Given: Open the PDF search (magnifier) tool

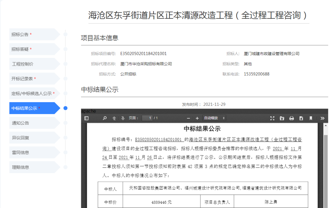Looking at the screenshot, I should tap(105, 118).
